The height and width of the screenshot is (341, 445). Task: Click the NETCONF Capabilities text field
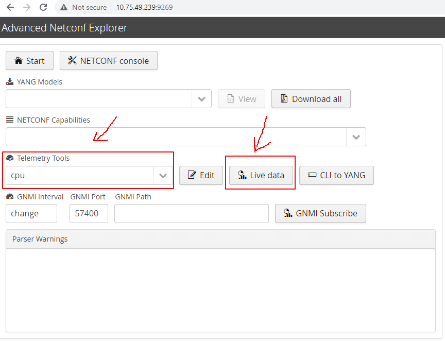[x=175, y=137]
